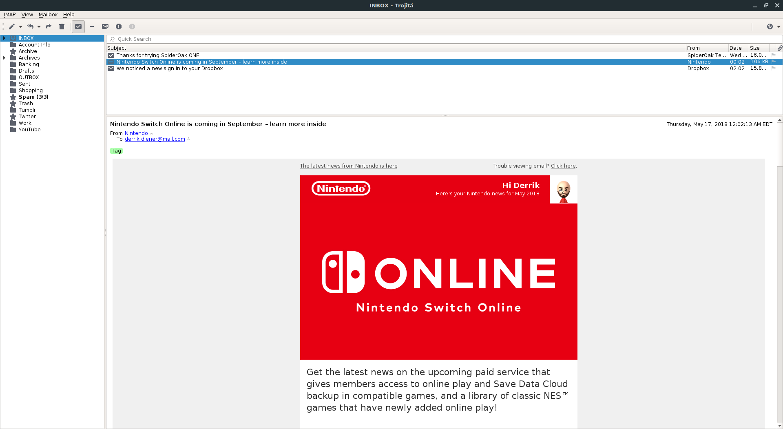
Task: Toggle the flag on the SpiderOak message
Action: (774, 55)
